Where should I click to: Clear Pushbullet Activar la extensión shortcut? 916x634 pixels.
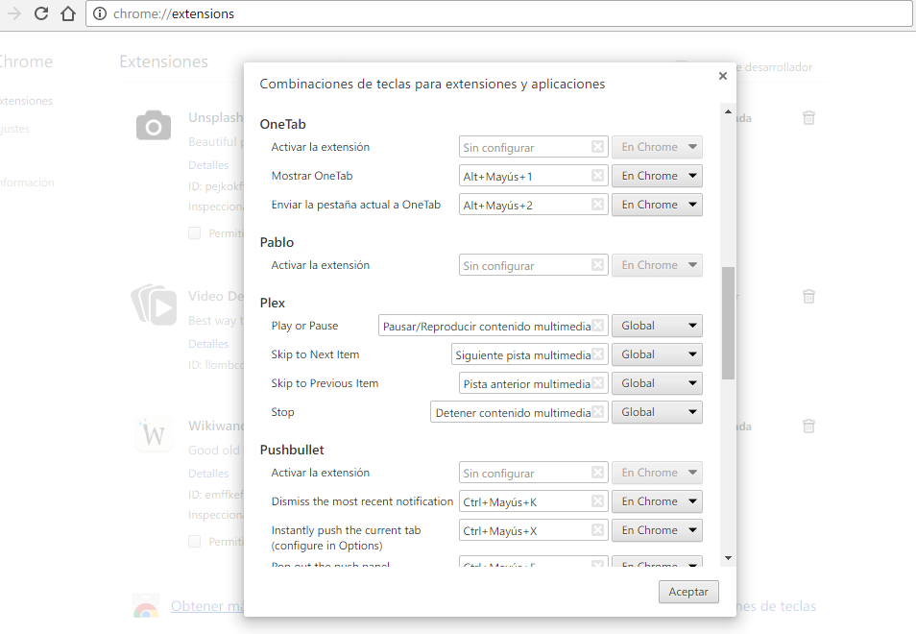(x=597, y=473)
